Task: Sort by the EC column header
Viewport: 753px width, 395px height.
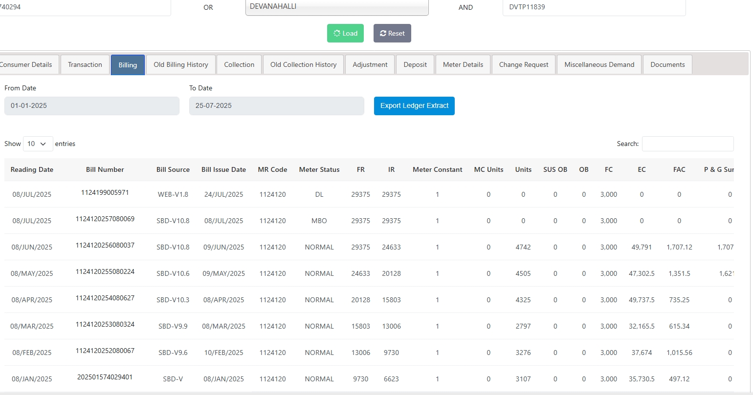Action: point(642,169)
